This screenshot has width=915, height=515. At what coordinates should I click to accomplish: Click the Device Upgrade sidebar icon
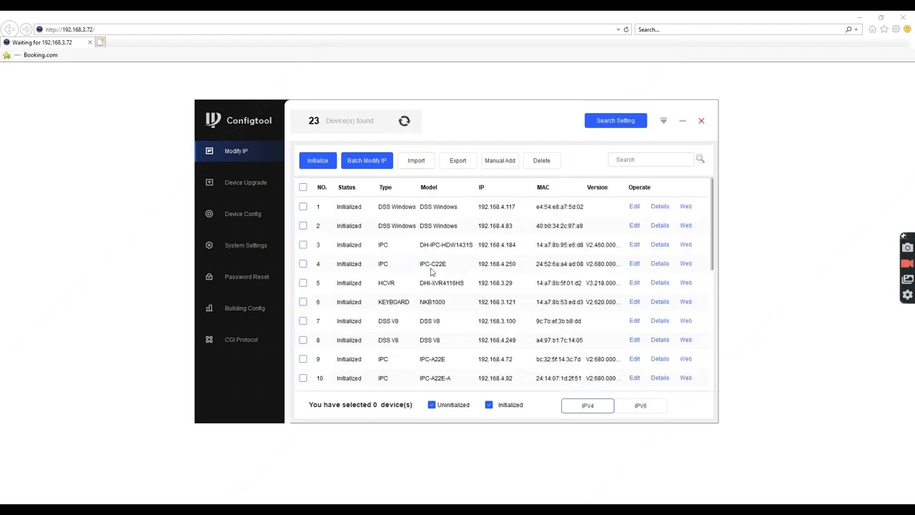[209, 182]
